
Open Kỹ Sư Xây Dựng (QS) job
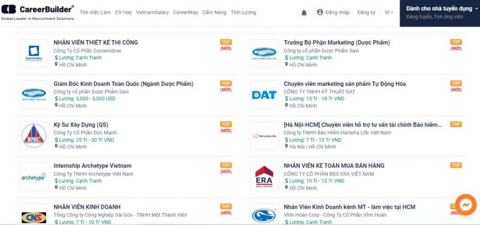[x=81, y=125]
